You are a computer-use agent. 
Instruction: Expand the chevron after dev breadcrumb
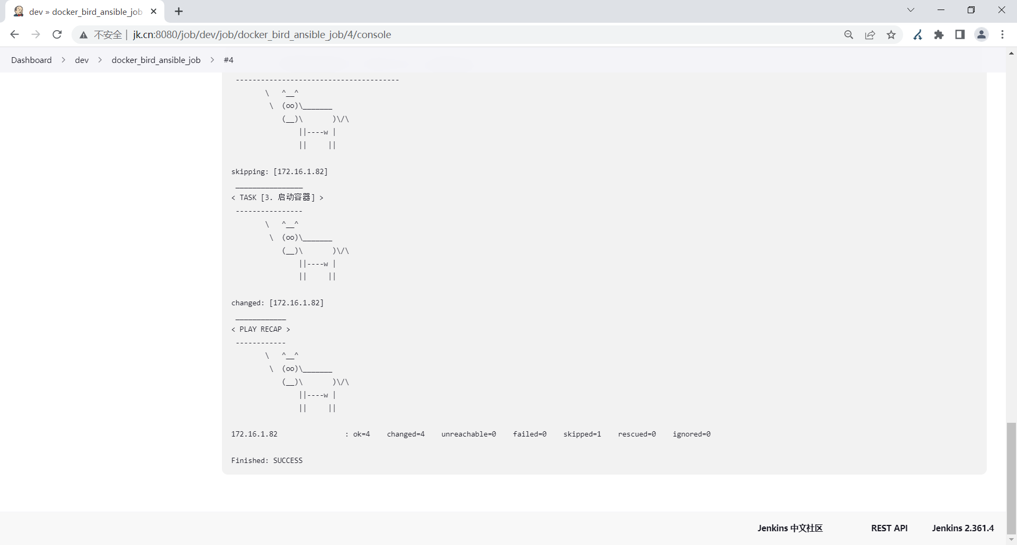pyautogui.click(x=100, y=60)
